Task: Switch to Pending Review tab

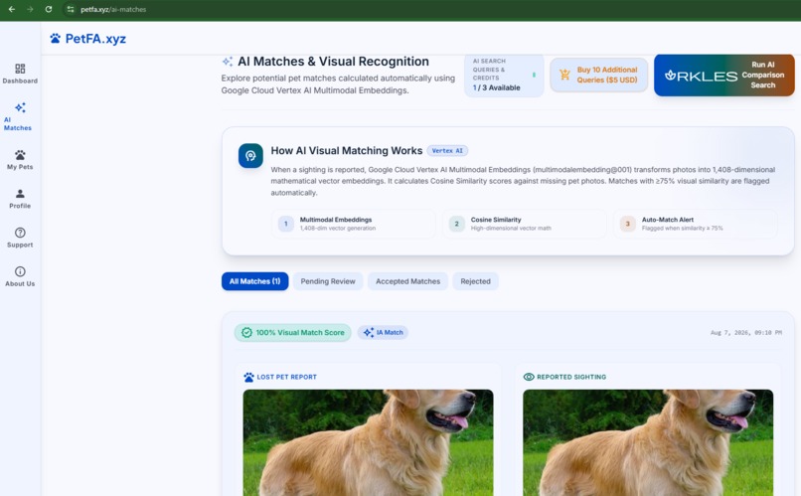Action: click(x=328, y=281)
